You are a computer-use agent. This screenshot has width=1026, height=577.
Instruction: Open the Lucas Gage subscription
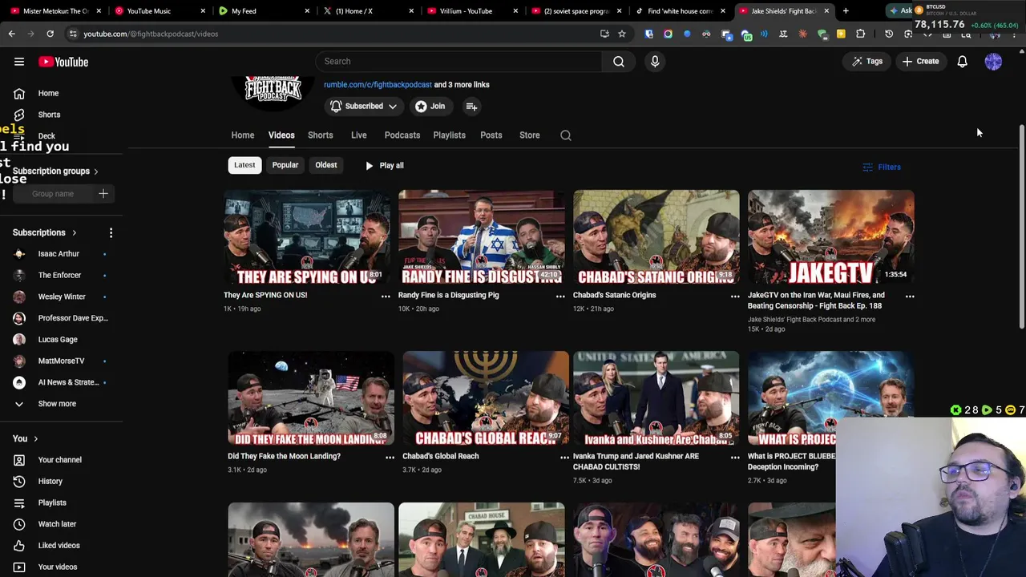click(x=58, y=340)
